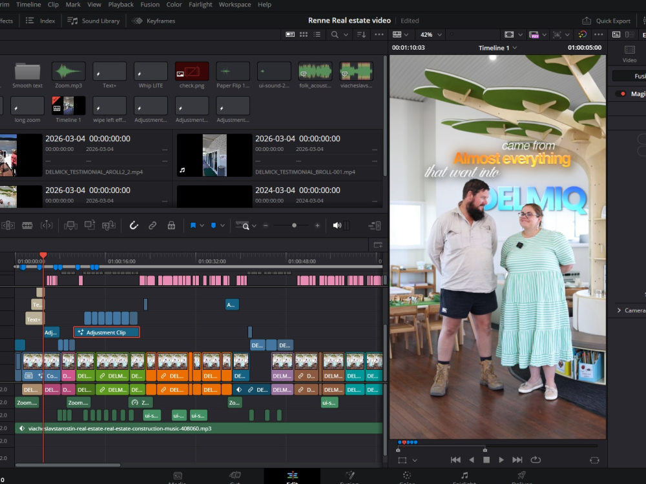This screenshot has height=484, width=646.
Task: Open the Color menu
Action: coord(174,5)
